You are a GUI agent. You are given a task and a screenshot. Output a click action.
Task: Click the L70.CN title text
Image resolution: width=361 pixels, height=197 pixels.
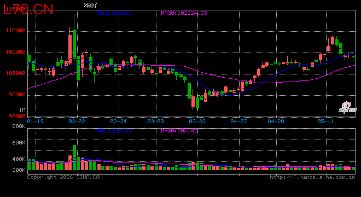pos(28,9)
